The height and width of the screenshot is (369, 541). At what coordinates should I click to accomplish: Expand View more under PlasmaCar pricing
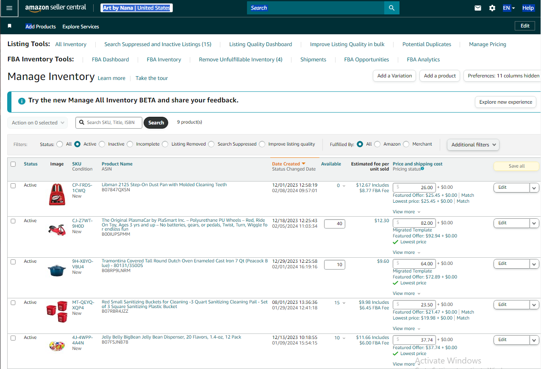(407, 252)
